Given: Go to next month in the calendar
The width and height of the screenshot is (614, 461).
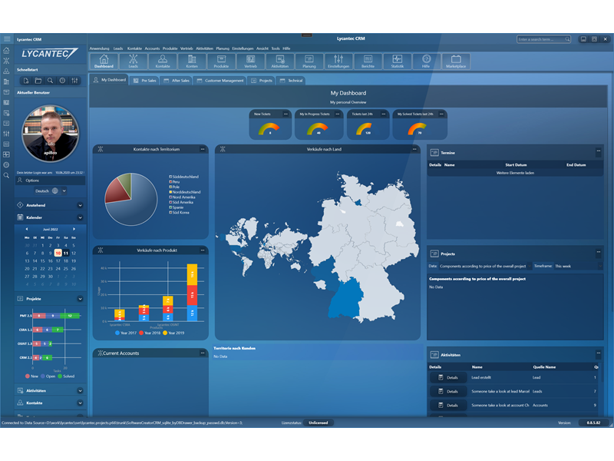Looking at the screenshot, I should 74,229.
